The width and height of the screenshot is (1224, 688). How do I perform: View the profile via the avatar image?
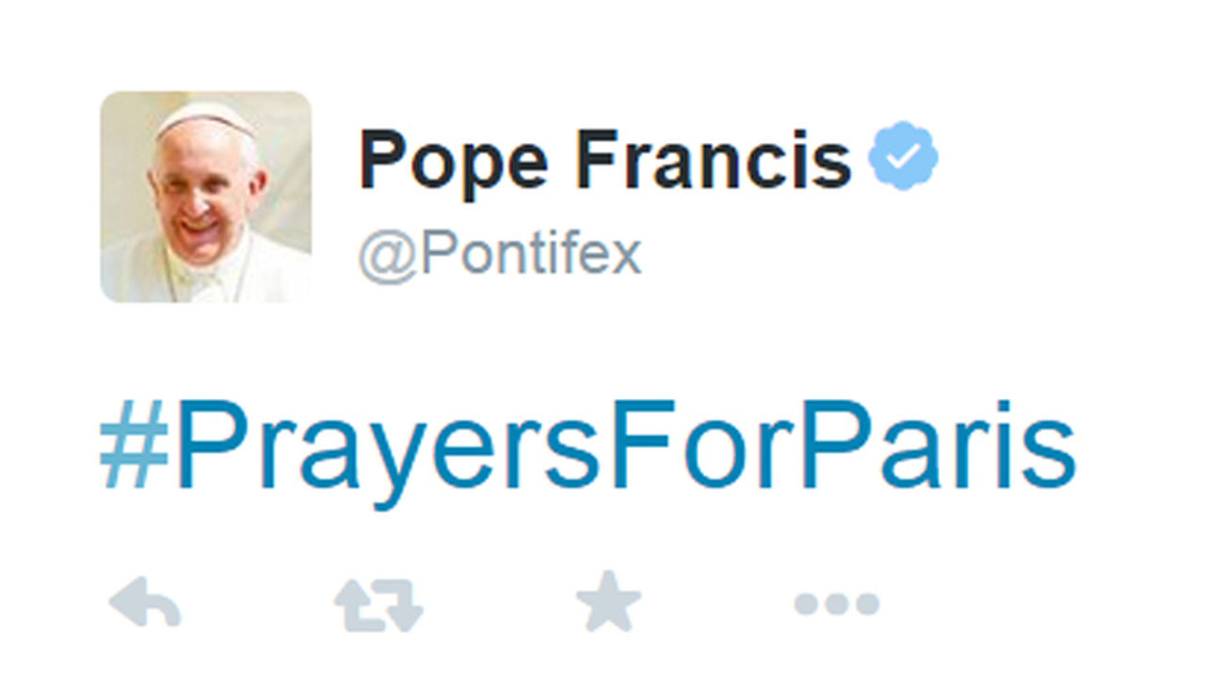click(205, 197)
